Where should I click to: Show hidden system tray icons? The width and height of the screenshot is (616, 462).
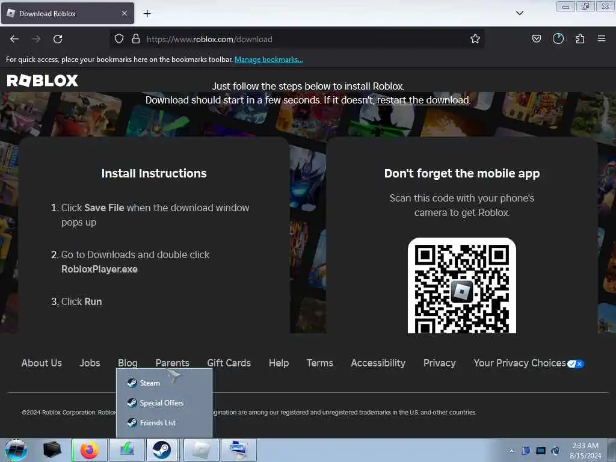511,451
